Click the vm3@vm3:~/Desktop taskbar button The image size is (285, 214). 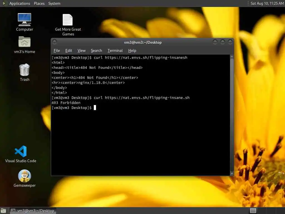coord(33,211)
